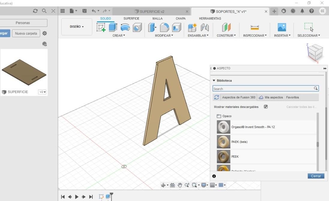Select the Extrude tool
This screenshot has height=201, width=329.
pyautogui.click(x=113, y=27)
